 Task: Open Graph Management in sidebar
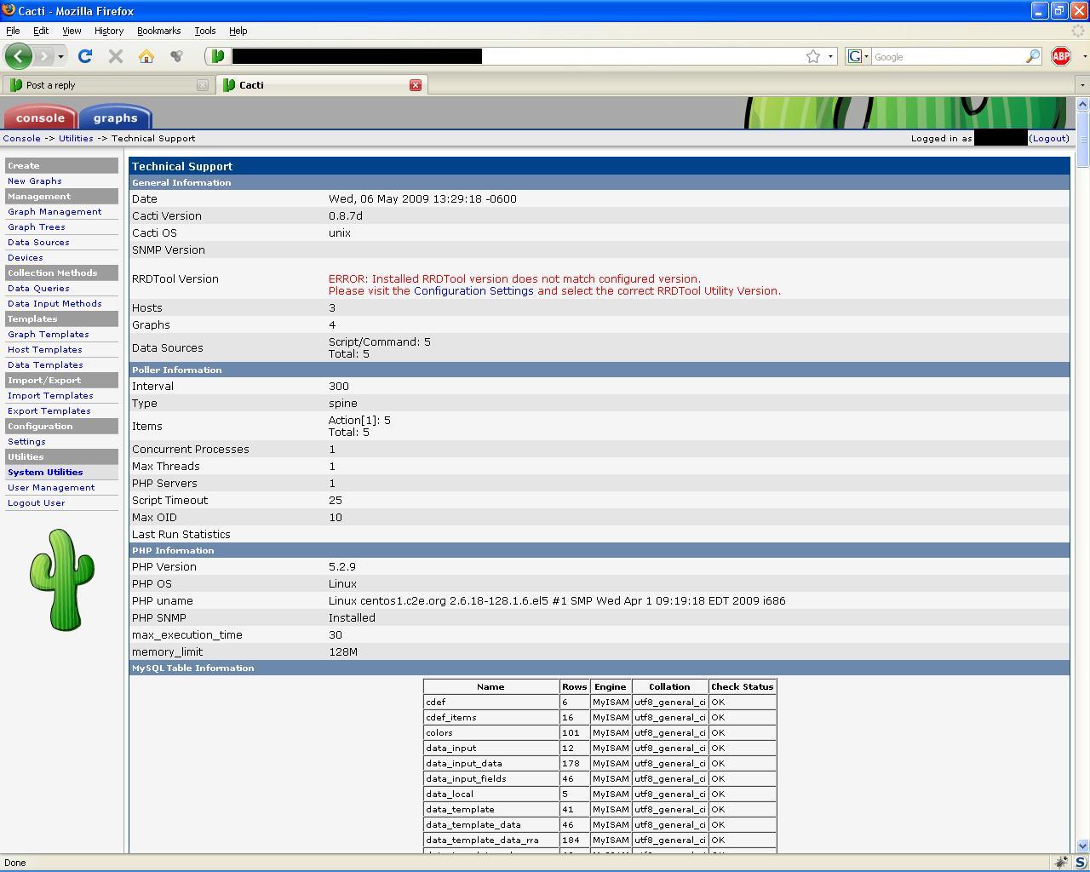pyautogui.click(x=54, y=211)
